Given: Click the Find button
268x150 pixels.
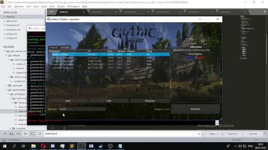Looking at the screenshot, I should tap(212, 134).
